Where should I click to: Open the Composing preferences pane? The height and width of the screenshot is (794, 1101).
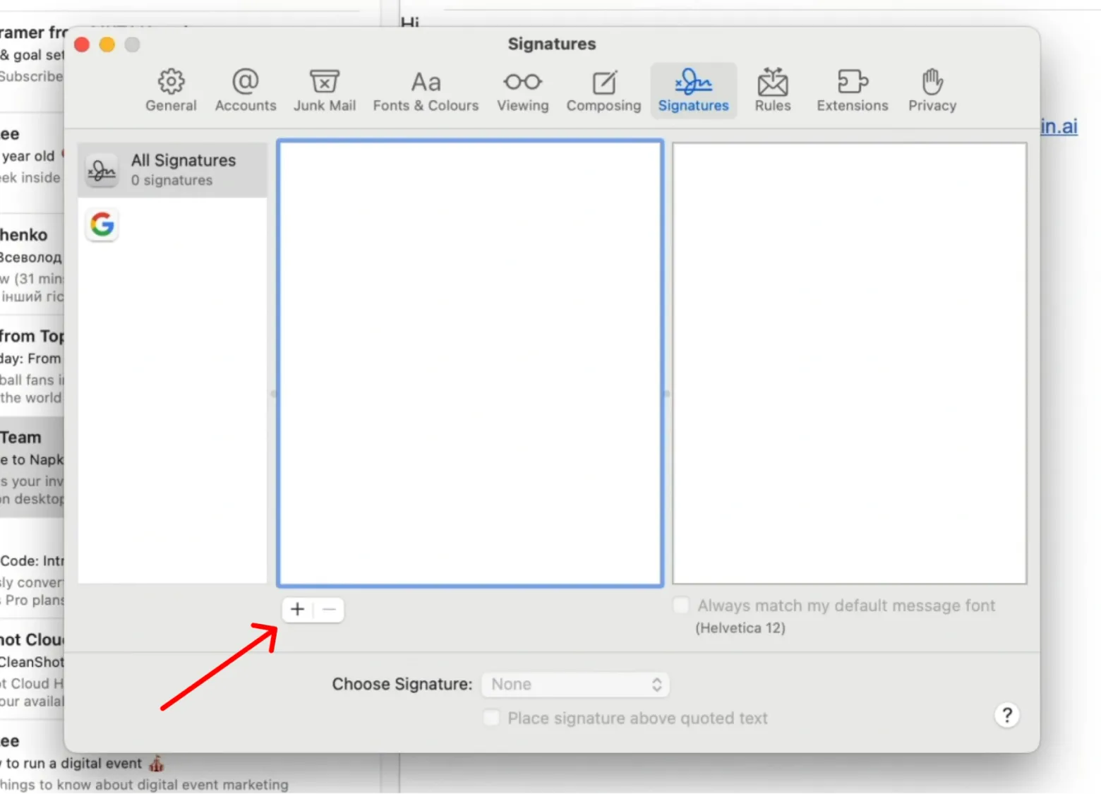604,90
